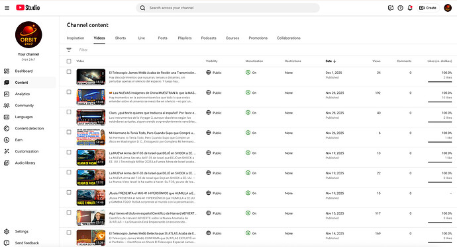This screenshot has height=247, width=457.
Task: Open the Promotions tab
Action: 258,38
